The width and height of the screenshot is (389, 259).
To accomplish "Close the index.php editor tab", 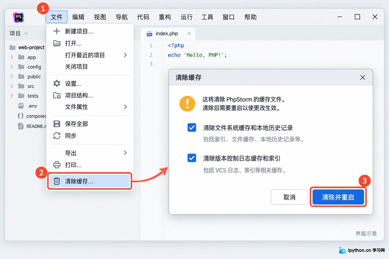I will (189, 33).
